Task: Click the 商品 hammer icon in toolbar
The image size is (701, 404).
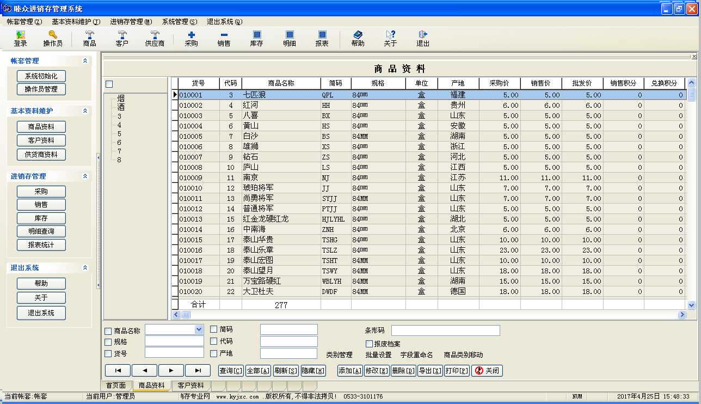Action: [x=90, y=38]
